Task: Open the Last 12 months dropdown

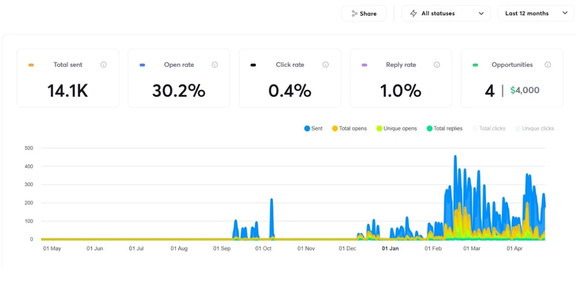Action: 536,14
